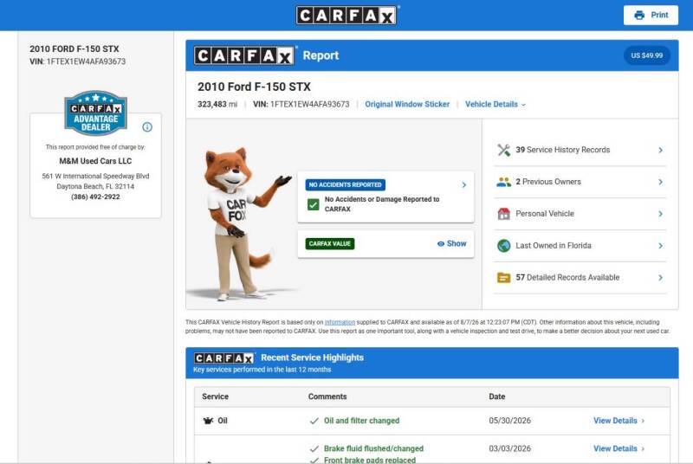Click the folder Detailed Records icon
Screen dimensions: 693x464
504,278
